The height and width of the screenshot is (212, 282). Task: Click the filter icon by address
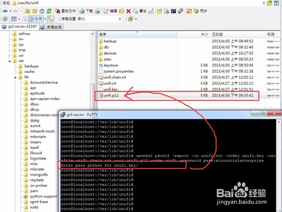pyautogui.click(x=276, y=3)
